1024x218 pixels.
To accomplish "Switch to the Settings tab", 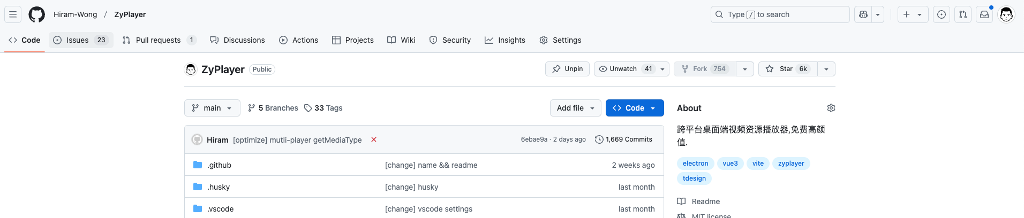I will [x=560, y=40].
